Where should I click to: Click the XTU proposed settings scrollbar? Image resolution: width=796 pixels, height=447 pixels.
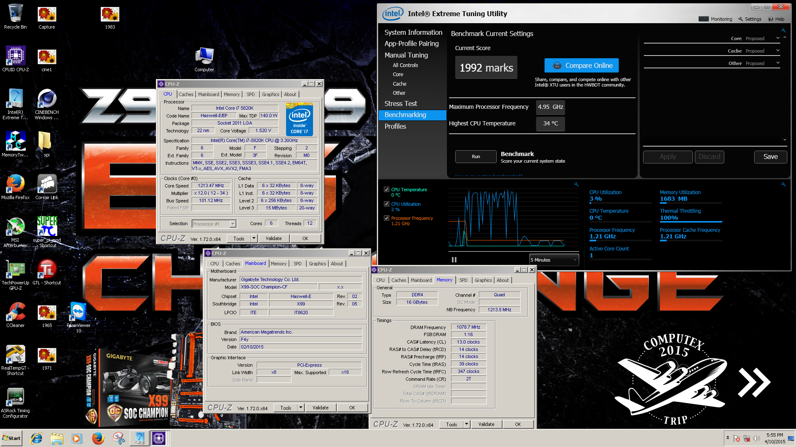click(784, 88)
